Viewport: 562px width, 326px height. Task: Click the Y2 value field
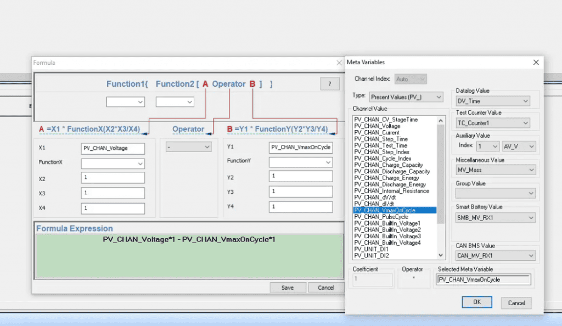(x=301, y=176)
